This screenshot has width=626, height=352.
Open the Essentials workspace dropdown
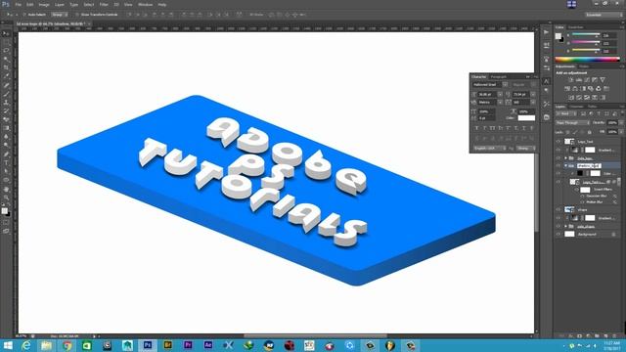[604, 15]
